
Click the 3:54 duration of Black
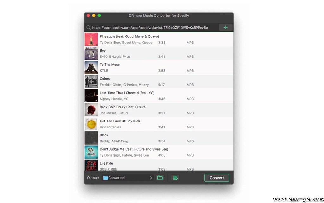[162, 141]
